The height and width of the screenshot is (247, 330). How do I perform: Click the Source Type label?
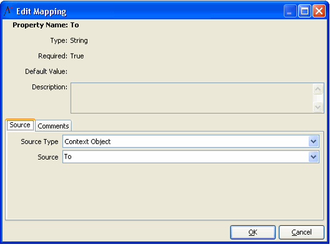(x=39, y=142)
